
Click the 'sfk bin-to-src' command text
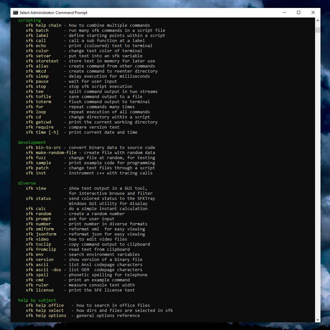tap(43, 147)
